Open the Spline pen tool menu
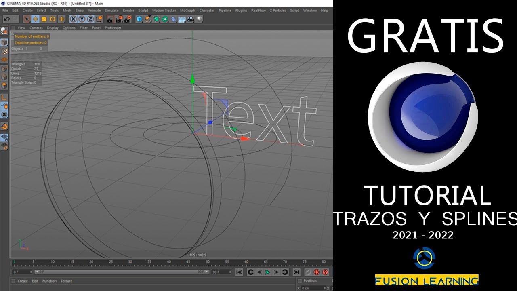517x291 pixels. [x=148, y=19]
